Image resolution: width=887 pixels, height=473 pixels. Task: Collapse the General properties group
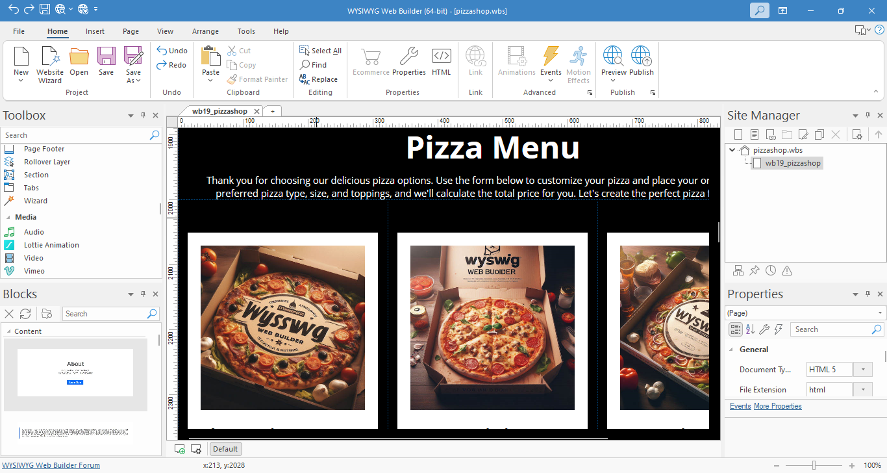click(x=732, y=350)
